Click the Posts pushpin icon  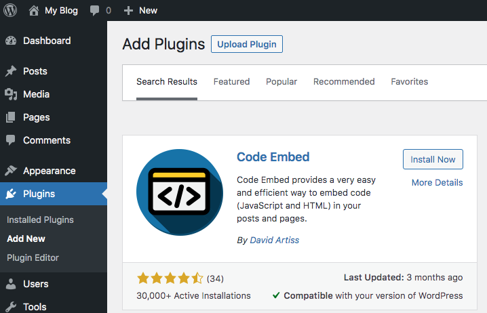[11, 71]
